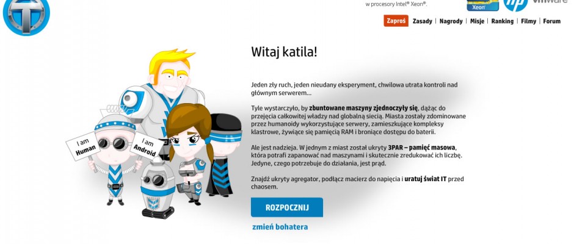Click the 'I am Human' sign
574x244 pixels.
coord(83,146)
